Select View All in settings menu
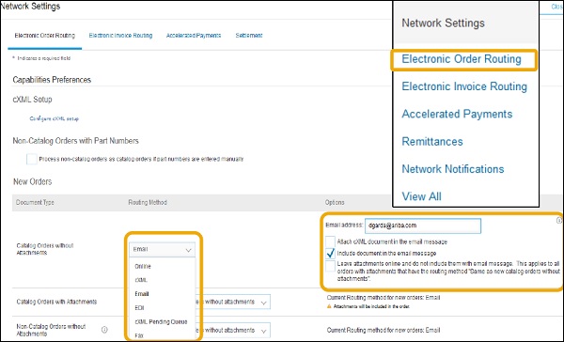This screenshot has height=342, width=564. coord(421,196)
